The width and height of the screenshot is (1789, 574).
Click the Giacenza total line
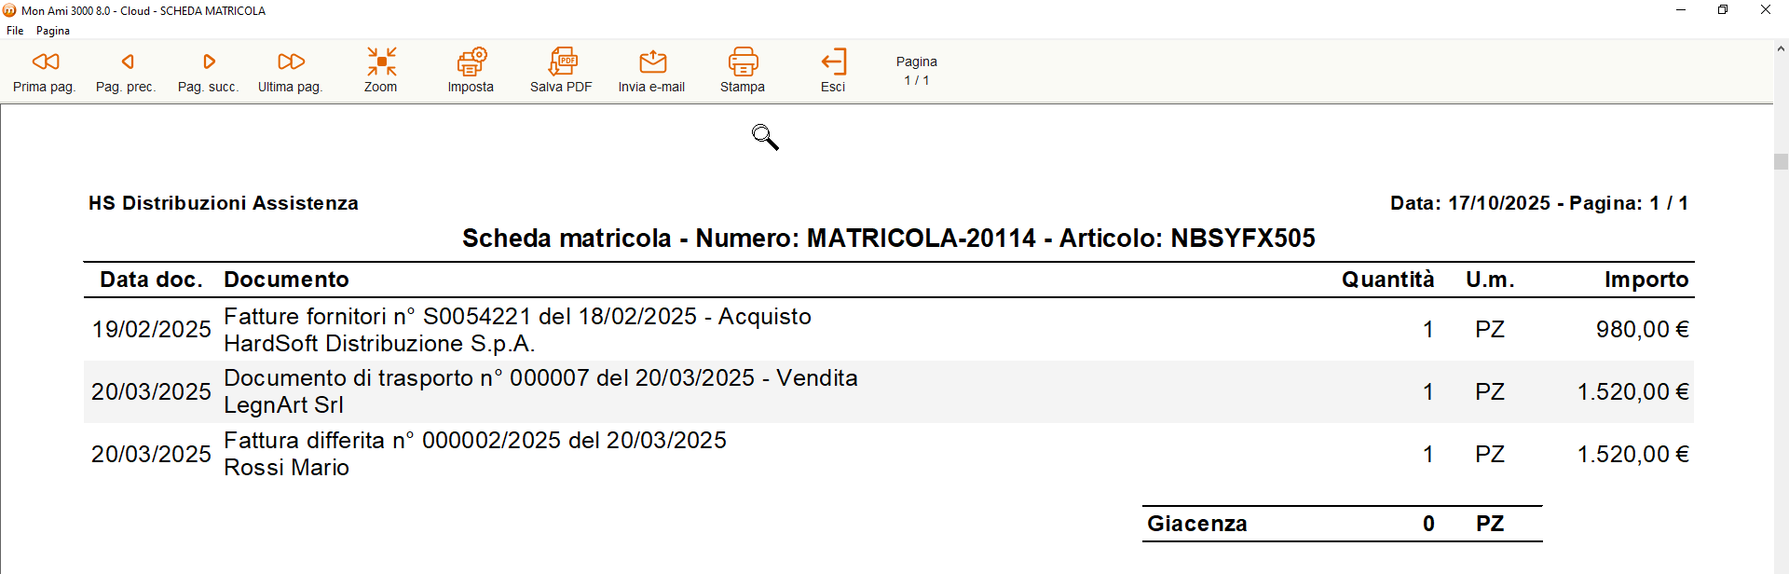(x=1343, y=524)
